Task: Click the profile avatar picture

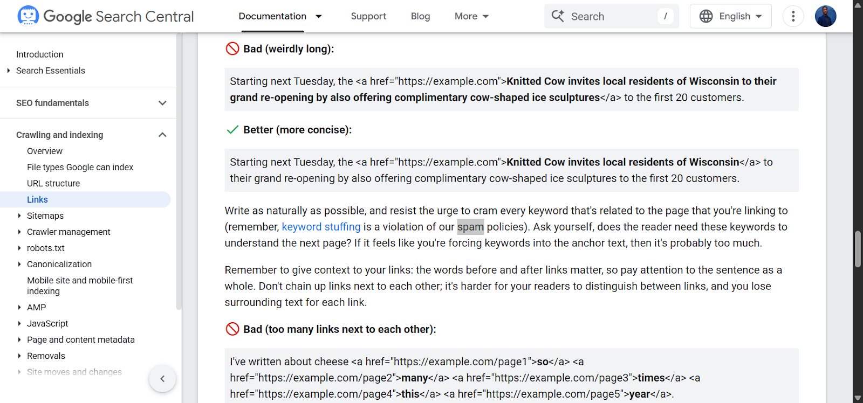Action: (x=825, y=16)
